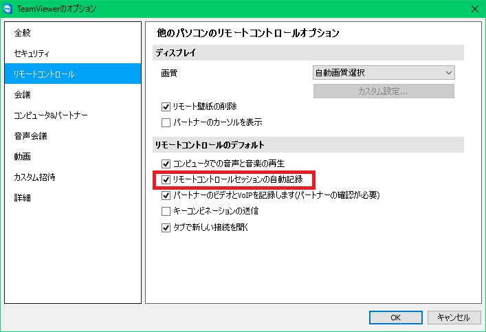Toggle リモートコントロールセッションの自動記録 checkbox

click(166, 179)
